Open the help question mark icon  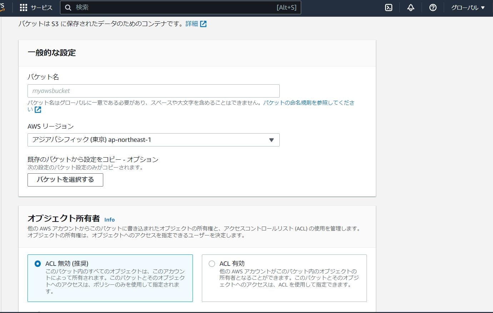[433, 8]
